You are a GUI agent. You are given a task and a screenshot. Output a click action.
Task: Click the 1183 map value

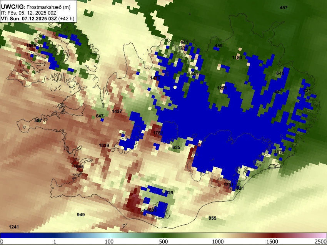tap(237, 58)
